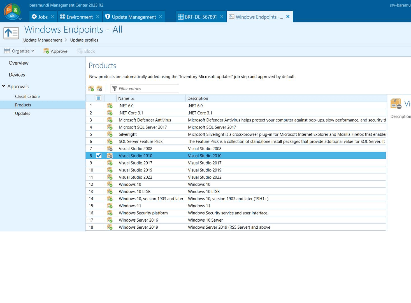Select the Windows 10 LTSB row

(236, 192)
